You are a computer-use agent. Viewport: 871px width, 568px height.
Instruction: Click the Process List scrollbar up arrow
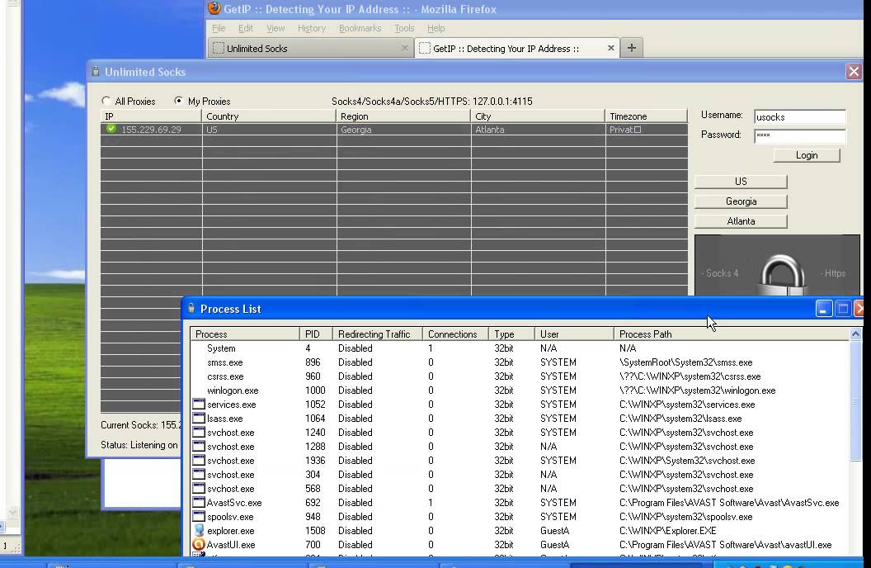point(855,334)
